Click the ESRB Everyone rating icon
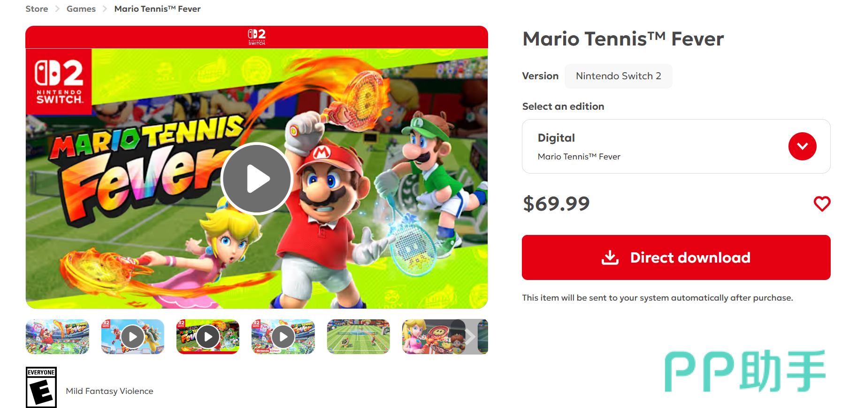The height and width of the screenshot is (408, 849). (x=41, y=387)
